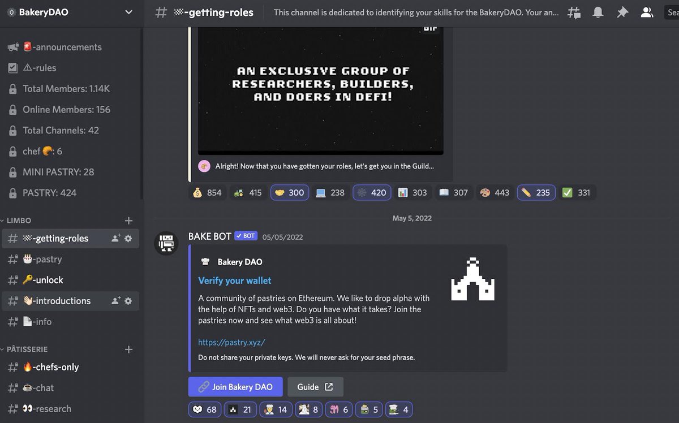This screenshot has width=679, height=423.
Task: Click the hash icon in channel header
Action: click(x=162, y=12)
